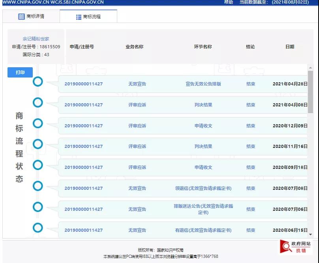This screenshot has width=319, height=263.
Task: Click 结束 in the 2021年04月08日 row
Action: pos(251,105)
